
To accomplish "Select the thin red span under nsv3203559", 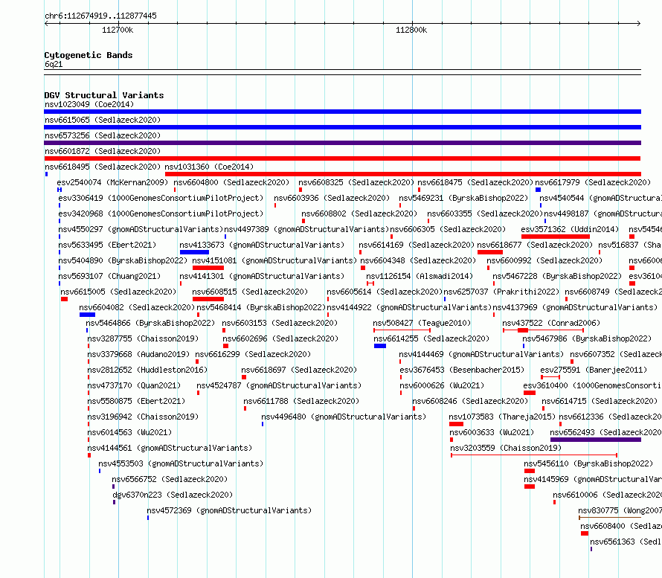I will coord(534,455).
